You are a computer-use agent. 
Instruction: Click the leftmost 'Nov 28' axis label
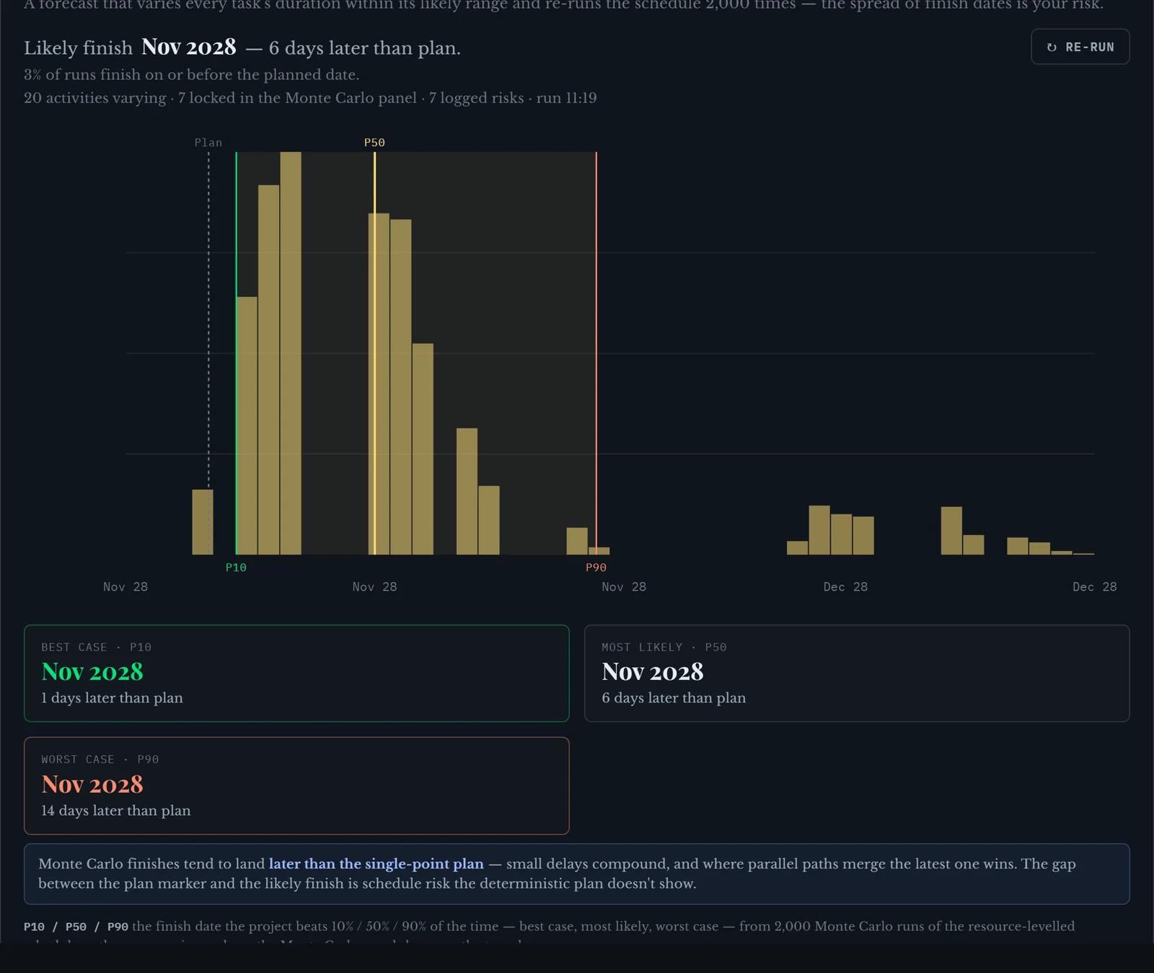(x=125, y=587)
